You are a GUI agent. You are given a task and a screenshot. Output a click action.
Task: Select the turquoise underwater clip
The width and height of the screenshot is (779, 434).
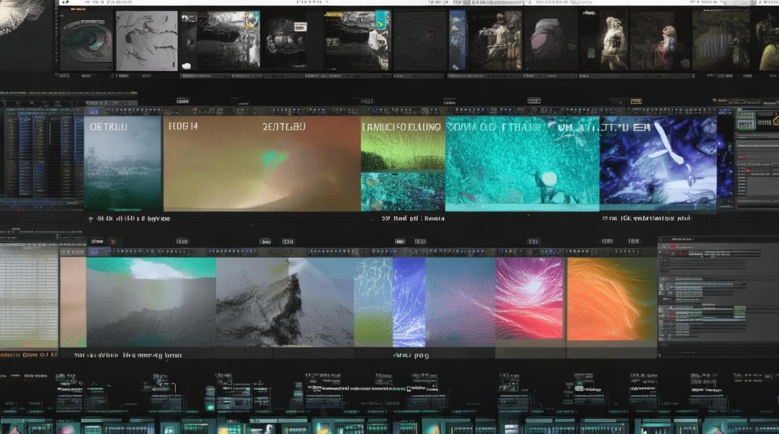click(x=522, y=165)
